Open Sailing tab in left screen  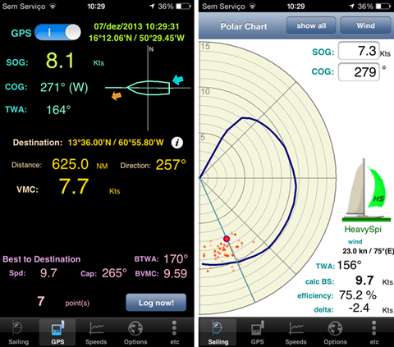pyautogui.click(x=18, y=332)
